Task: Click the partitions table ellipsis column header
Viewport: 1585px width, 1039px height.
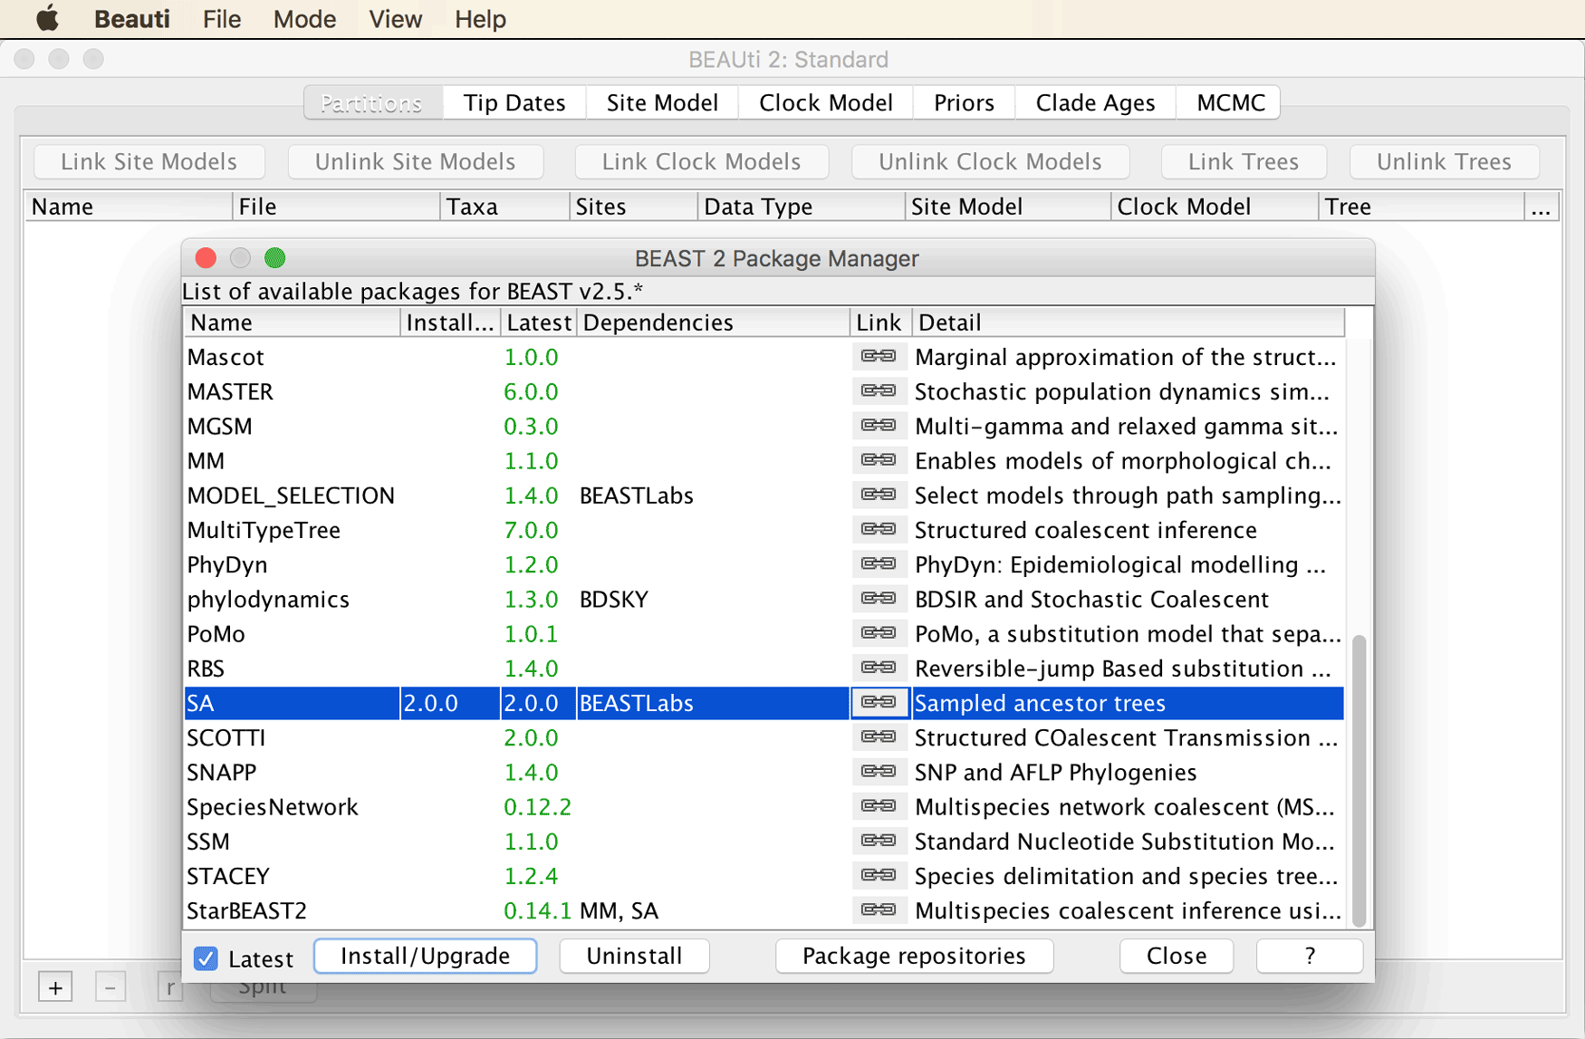Action: (1542, 207)
